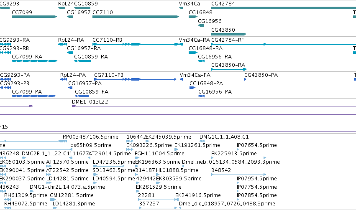Select protein CG10859-PA
The height and width of the screenshot is (210, 356).
point(92,92)
